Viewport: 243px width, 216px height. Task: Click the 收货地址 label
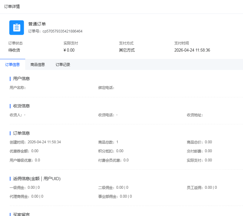point(195,115)
